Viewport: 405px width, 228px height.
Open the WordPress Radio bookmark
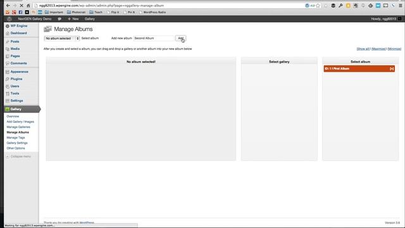[153, 12]
